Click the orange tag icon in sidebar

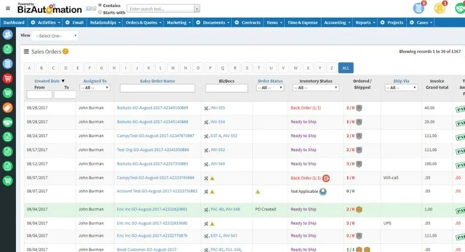[x=8, y=108]
